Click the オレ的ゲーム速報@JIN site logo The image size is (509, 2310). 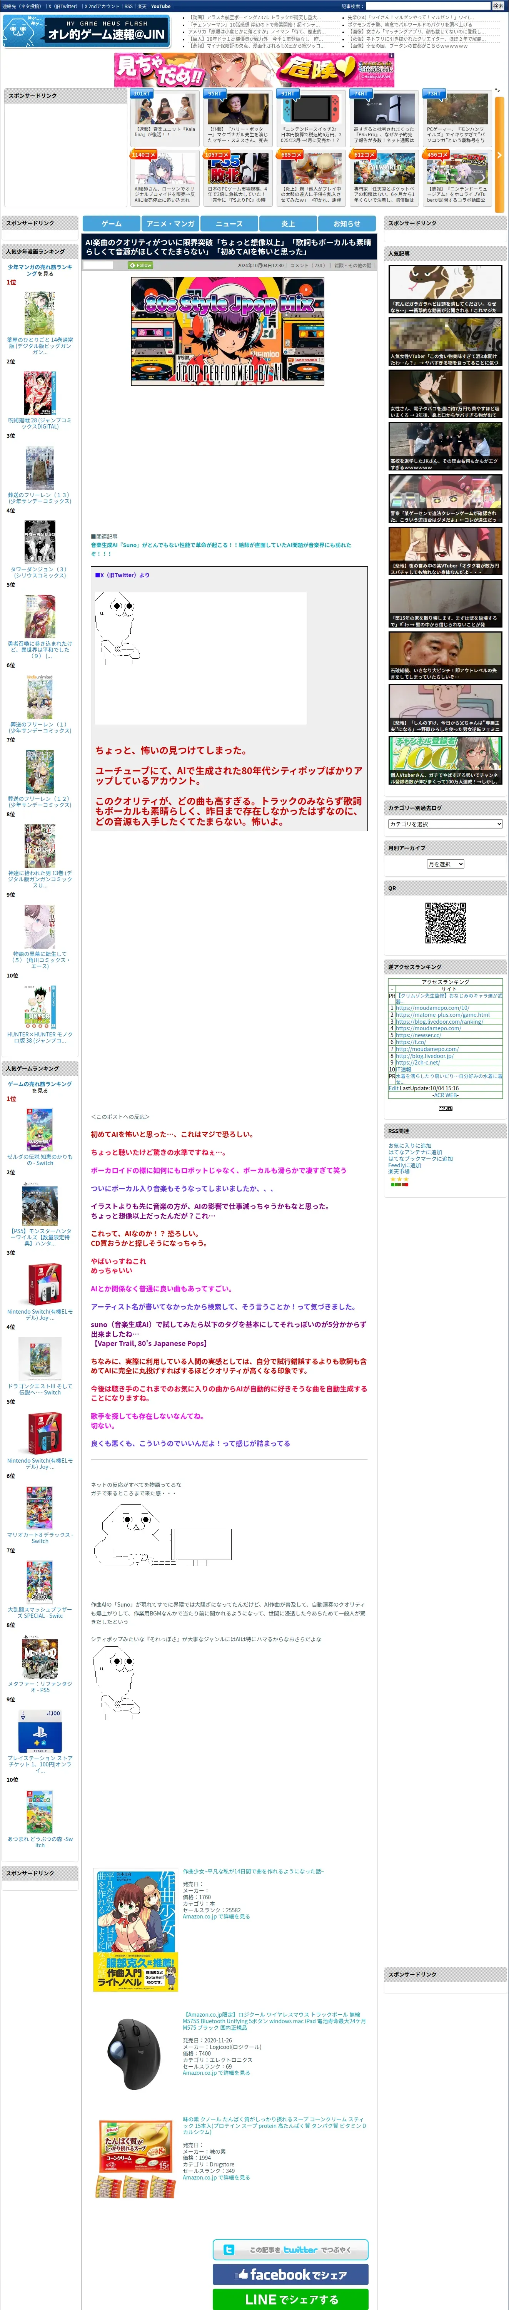[87, 32]
